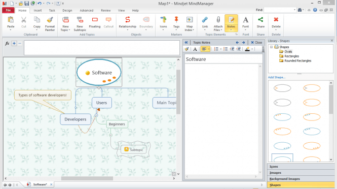Insert a Link on the topic
Image resolution: width=337 pixels, height=189 pixels.
tap(205, 23)
